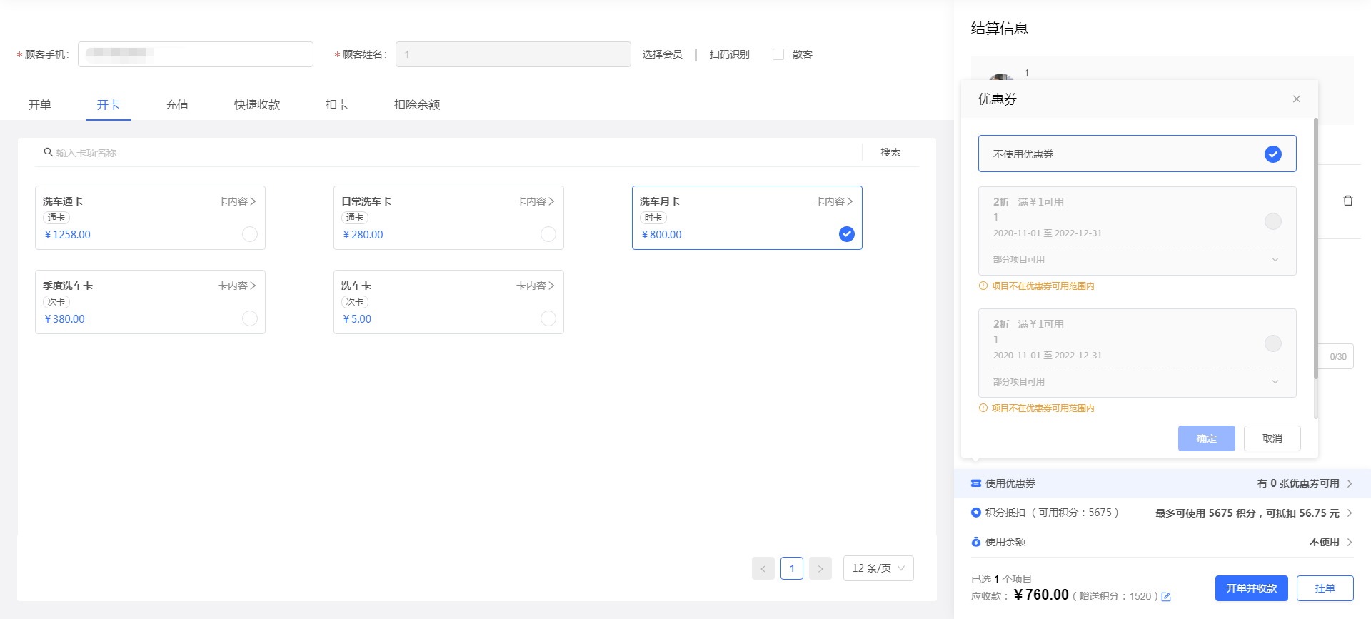Open 卡内容 for 洗车月卡
The image size is (1371, 619).
click(834, 201)
